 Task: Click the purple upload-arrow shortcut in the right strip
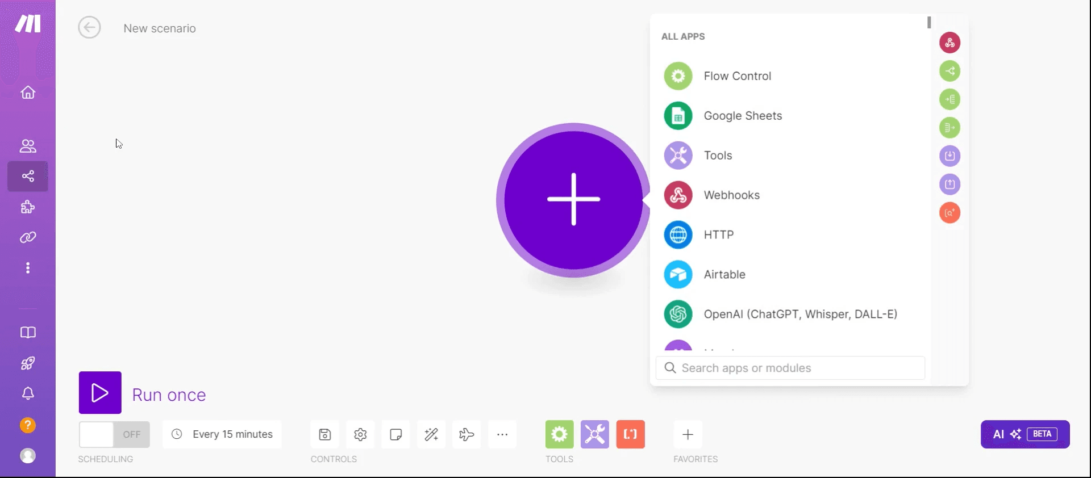click(950, 185)
